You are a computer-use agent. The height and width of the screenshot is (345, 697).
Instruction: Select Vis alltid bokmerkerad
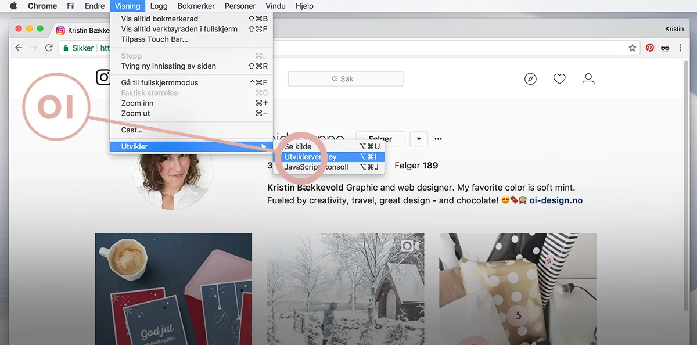[191, 19]
